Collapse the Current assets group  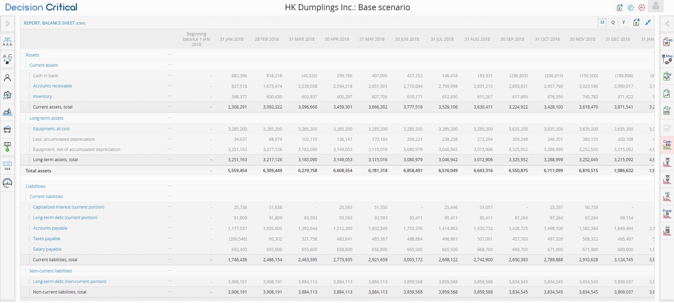pyautogui.click(x=44, y=65)
